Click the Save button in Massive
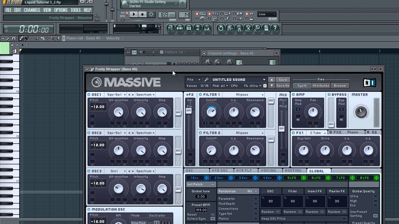 (x=283, y=80)
